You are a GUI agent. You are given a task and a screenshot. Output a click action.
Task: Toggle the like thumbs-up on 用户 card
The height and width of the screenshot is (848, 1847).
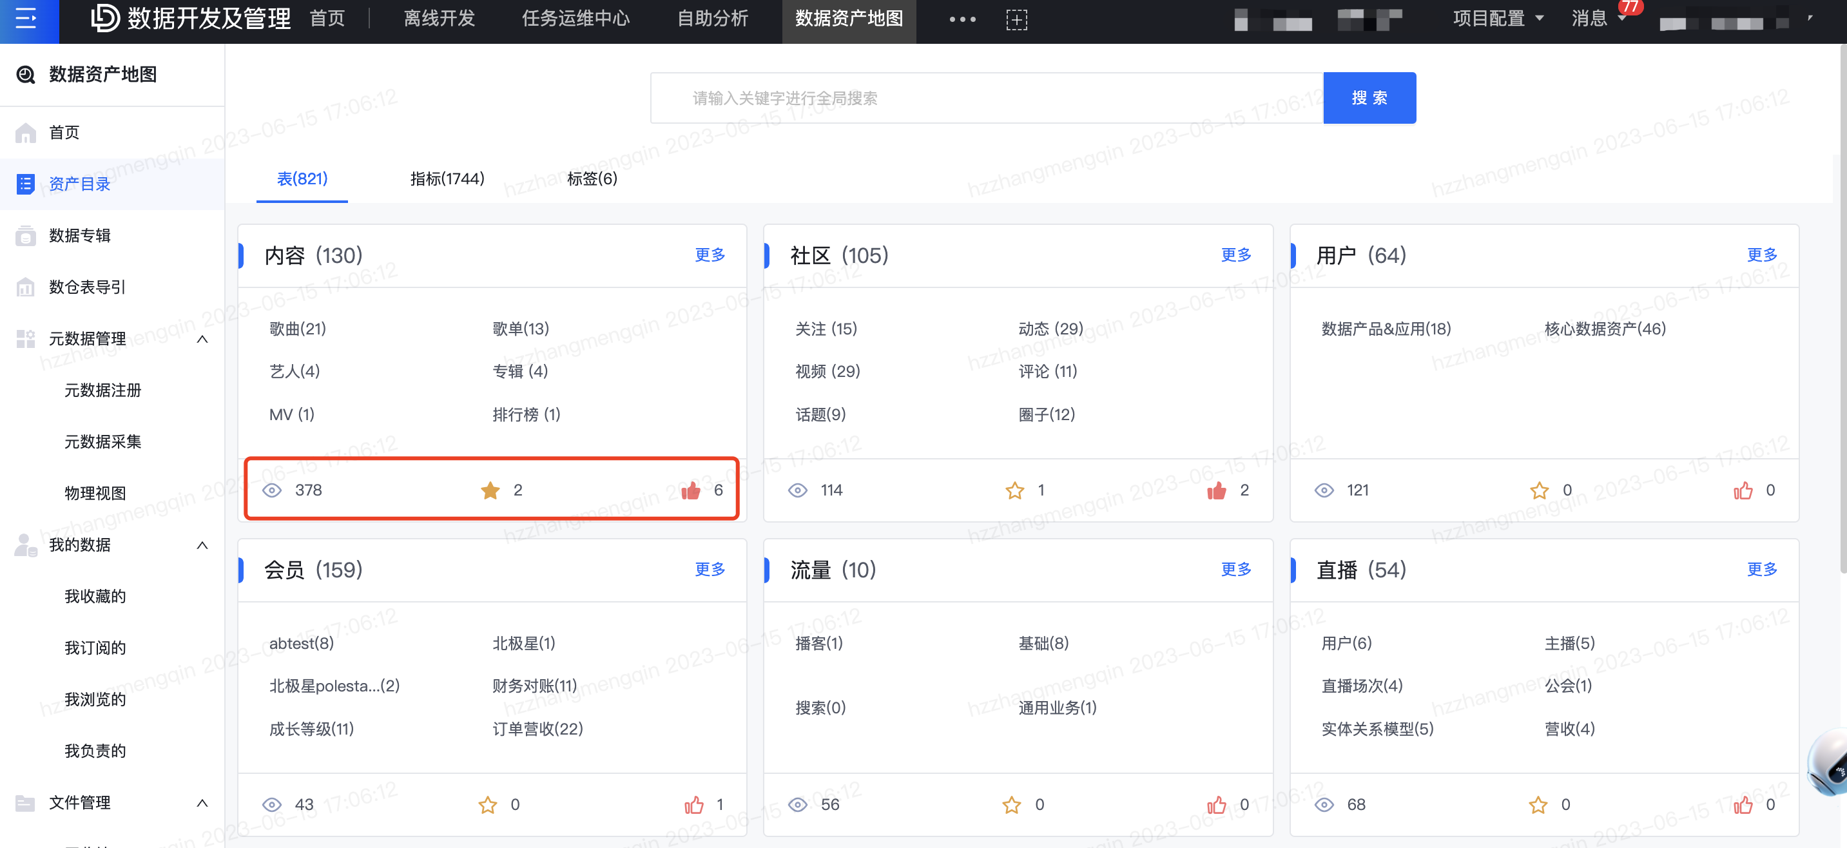click(1743, 490)
